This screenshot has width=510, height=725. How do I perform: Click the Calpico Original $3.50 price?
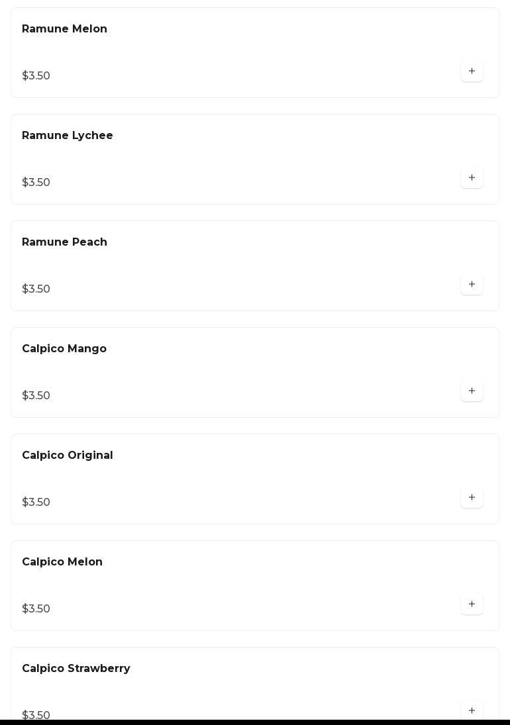click(x=36, y=503)
